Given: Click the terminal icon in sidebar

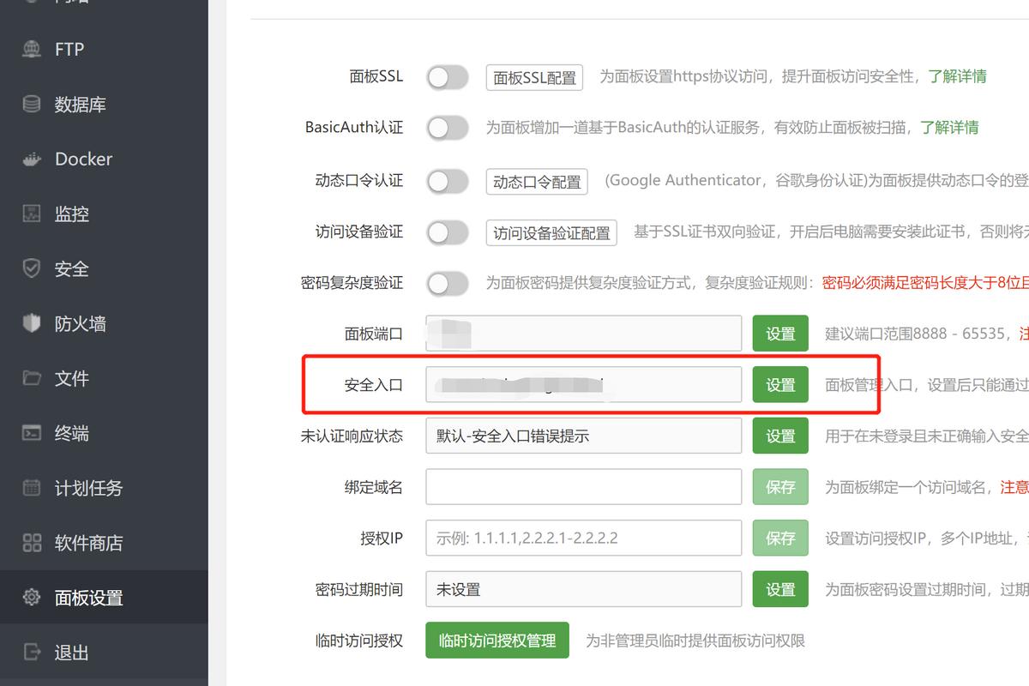Looking at the screenshot, I should click(x=32, y=433).
